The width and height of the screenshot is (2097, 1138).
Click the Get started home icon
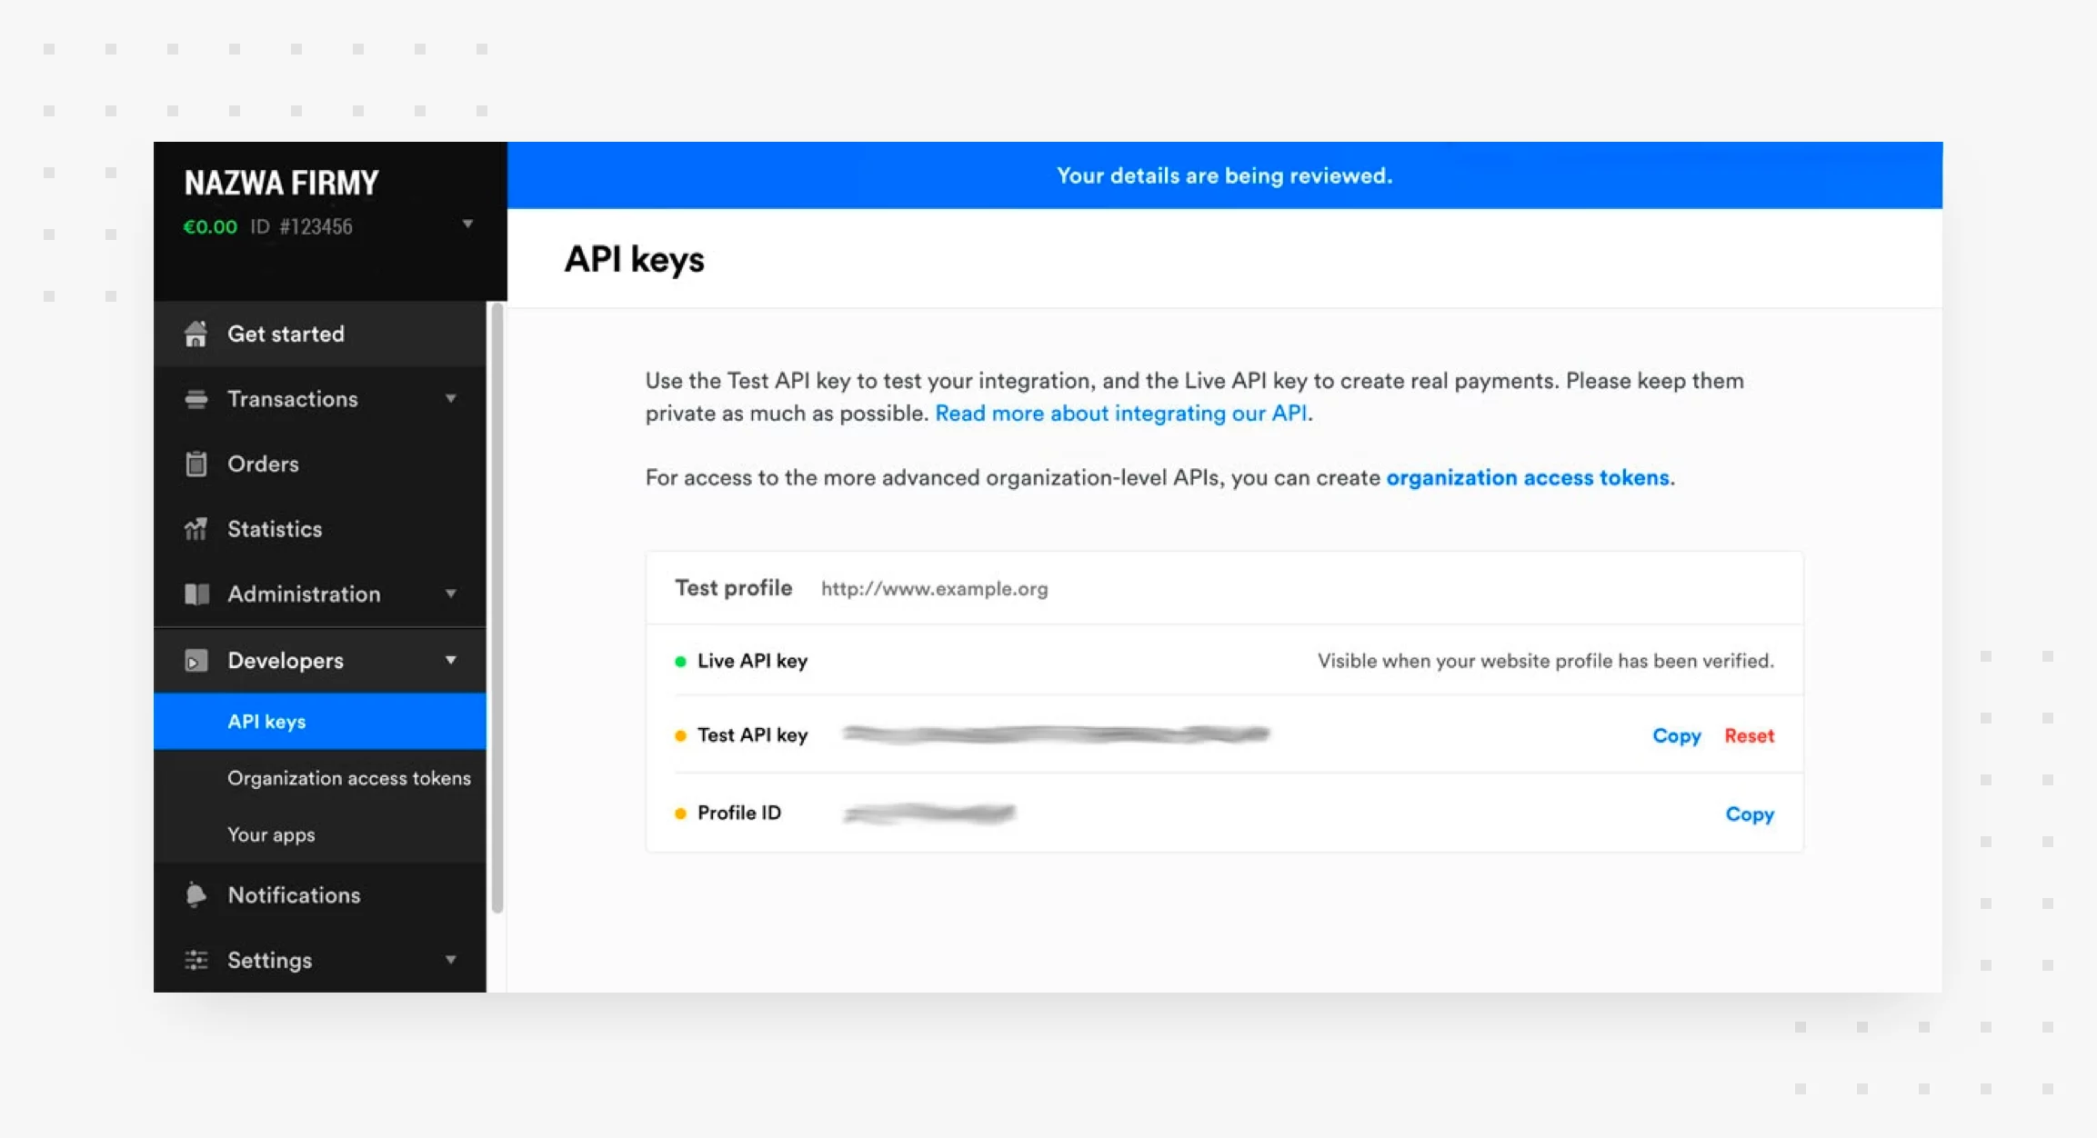[x=196, y=334]
